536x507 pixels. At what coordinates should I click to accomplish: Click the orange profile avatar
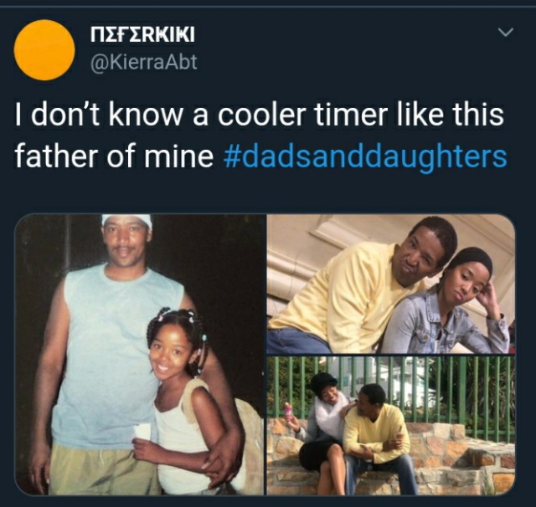44,50
